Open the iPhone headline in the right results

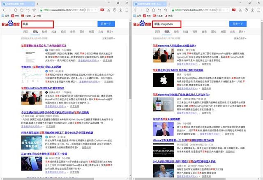(x=183, y=140)
